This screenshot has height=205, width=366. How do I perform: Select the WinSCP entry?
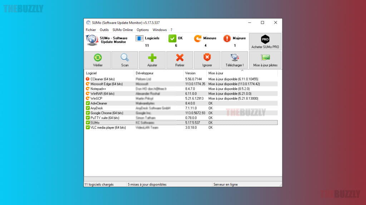96,98
